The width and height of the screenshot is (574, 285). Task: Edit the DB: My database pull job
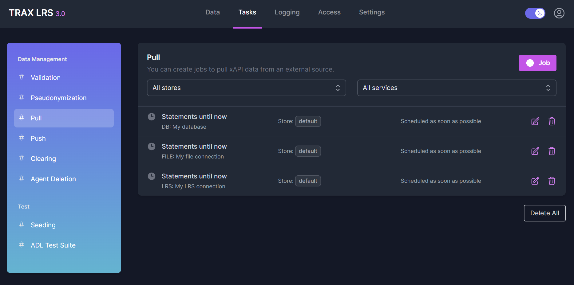point(535,121)
